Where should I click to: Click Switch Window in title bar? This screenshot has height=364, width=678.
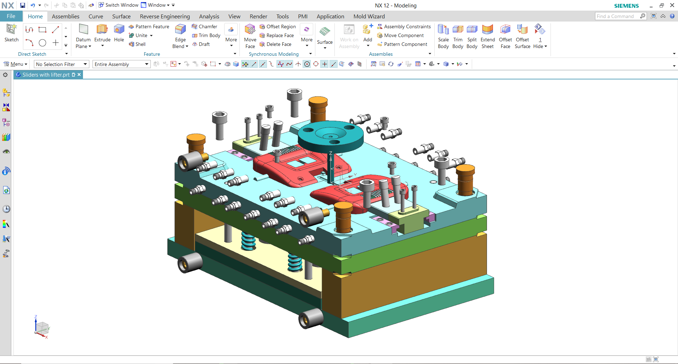tap(118, 5)
